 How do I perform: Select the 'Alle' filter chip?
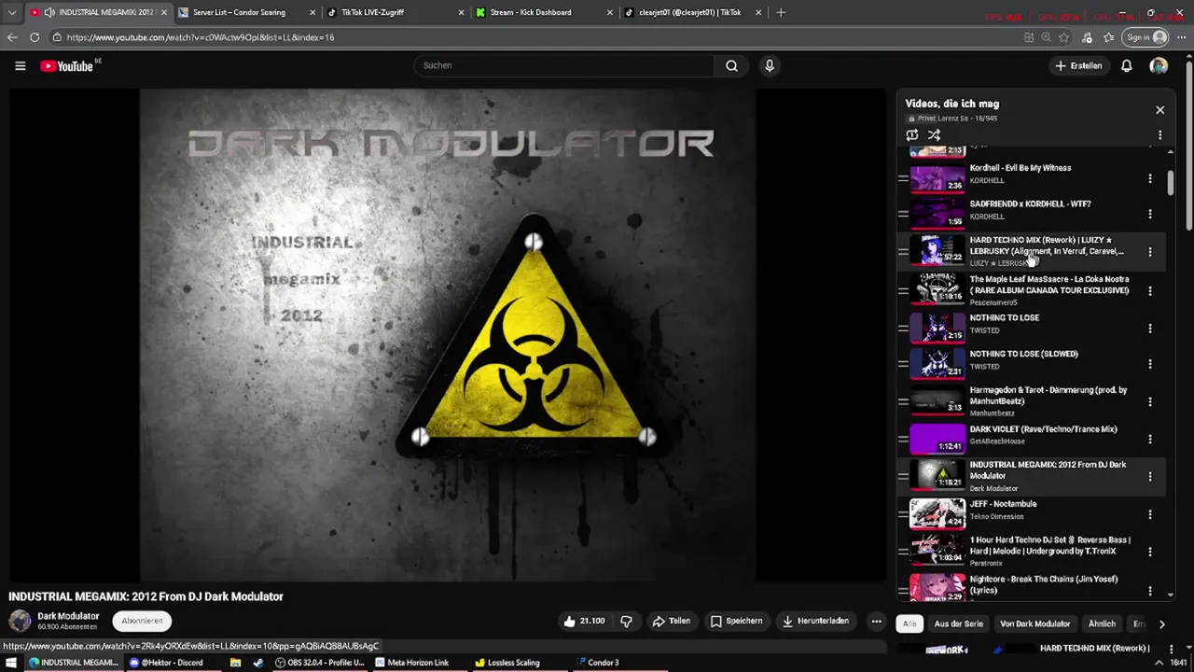909,623
